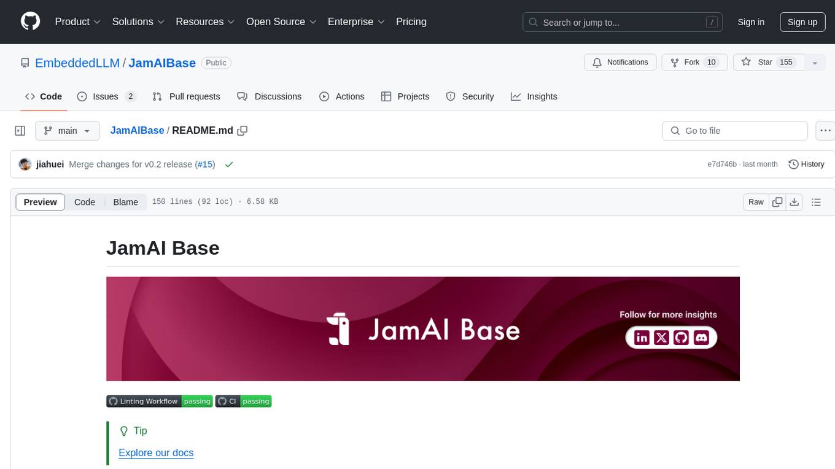Click the Discord icon in the banner

701,338
